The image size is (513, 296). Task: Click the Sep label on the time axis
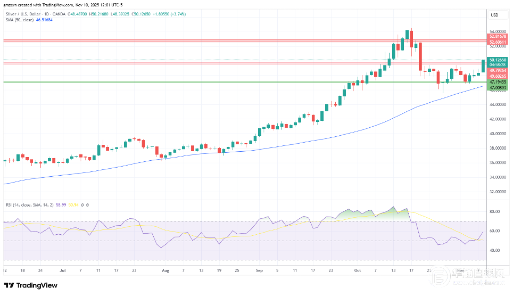[260, 270]
